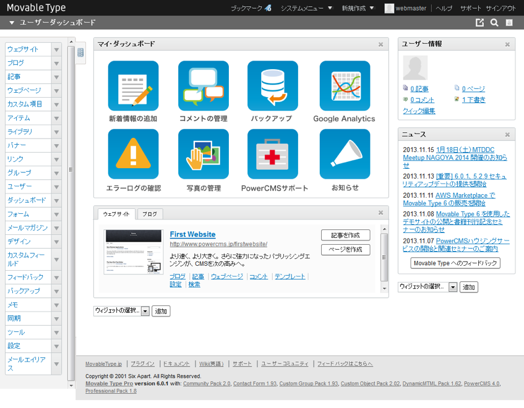The width and height of the screenshot is (524, 408).
Task: Click the 0 コメント link
Action: (x=422, y=100)
